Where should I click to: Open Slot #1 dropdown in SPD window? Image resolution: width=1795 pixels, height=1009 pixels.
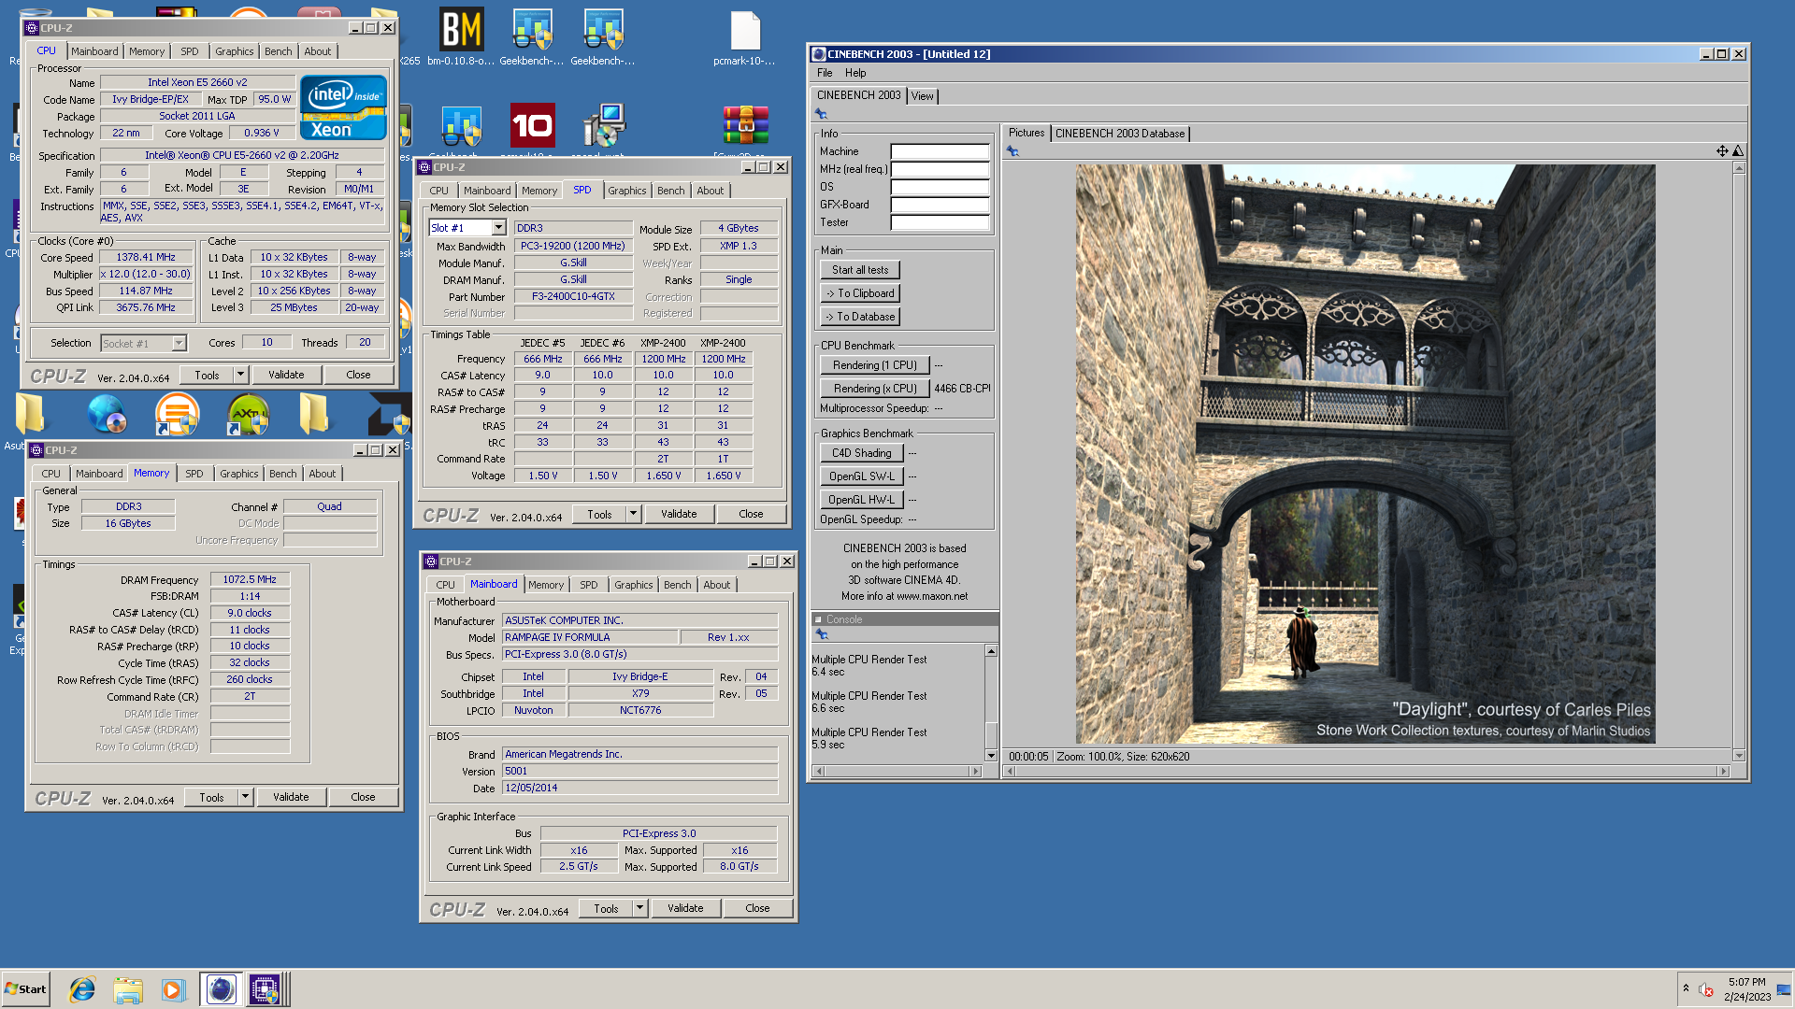(498, 228)
